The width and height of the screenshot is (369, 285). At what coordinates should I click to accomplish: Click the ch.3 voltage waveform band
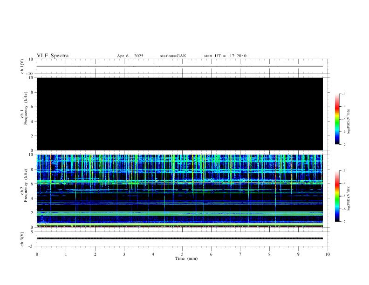(x=180, y=238)
